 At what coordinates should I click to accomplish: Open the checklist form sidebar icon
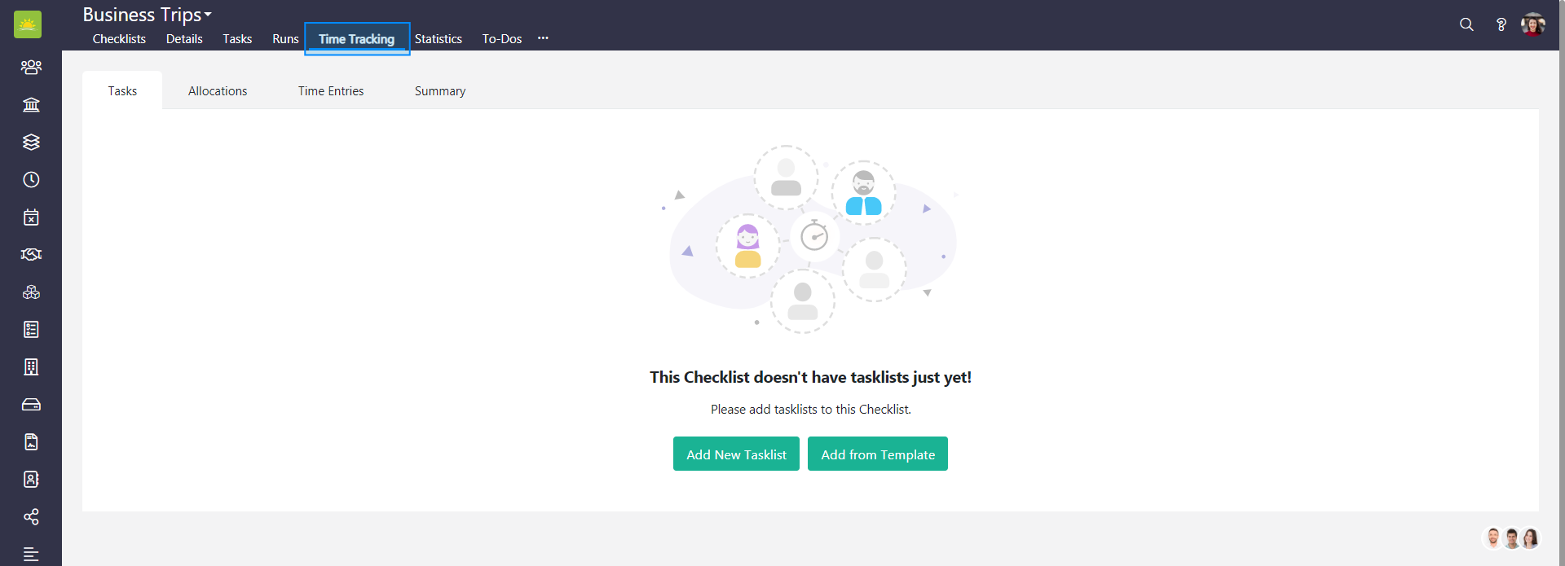point(31,329)
